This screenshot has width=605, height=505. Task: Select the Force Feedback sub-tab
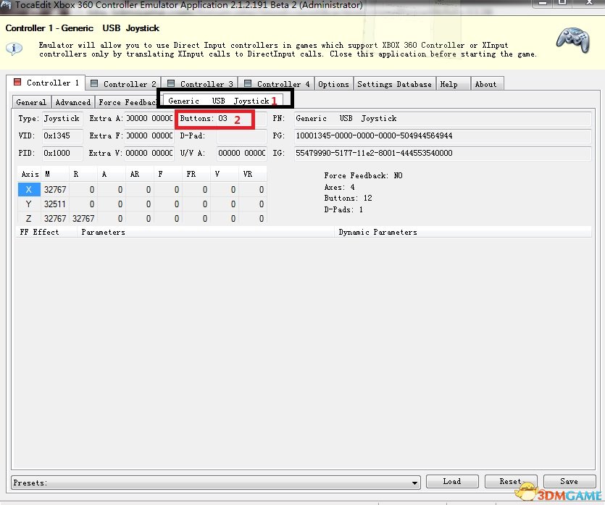127,102
